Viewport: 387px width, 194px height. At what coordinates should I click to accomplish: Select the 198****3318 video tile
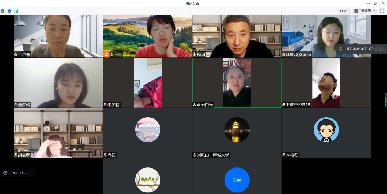326,83
